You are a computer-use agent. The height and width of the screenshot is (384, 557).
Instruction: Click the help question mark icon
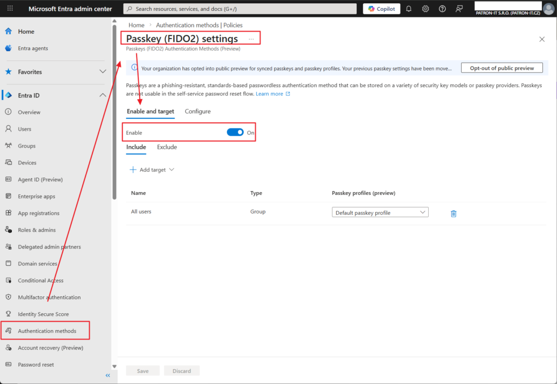442,9
